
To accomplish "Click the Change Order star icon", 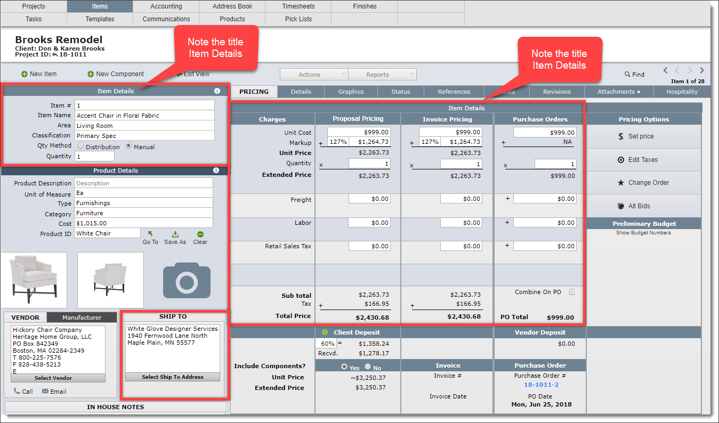I will (x=621, y=183).
